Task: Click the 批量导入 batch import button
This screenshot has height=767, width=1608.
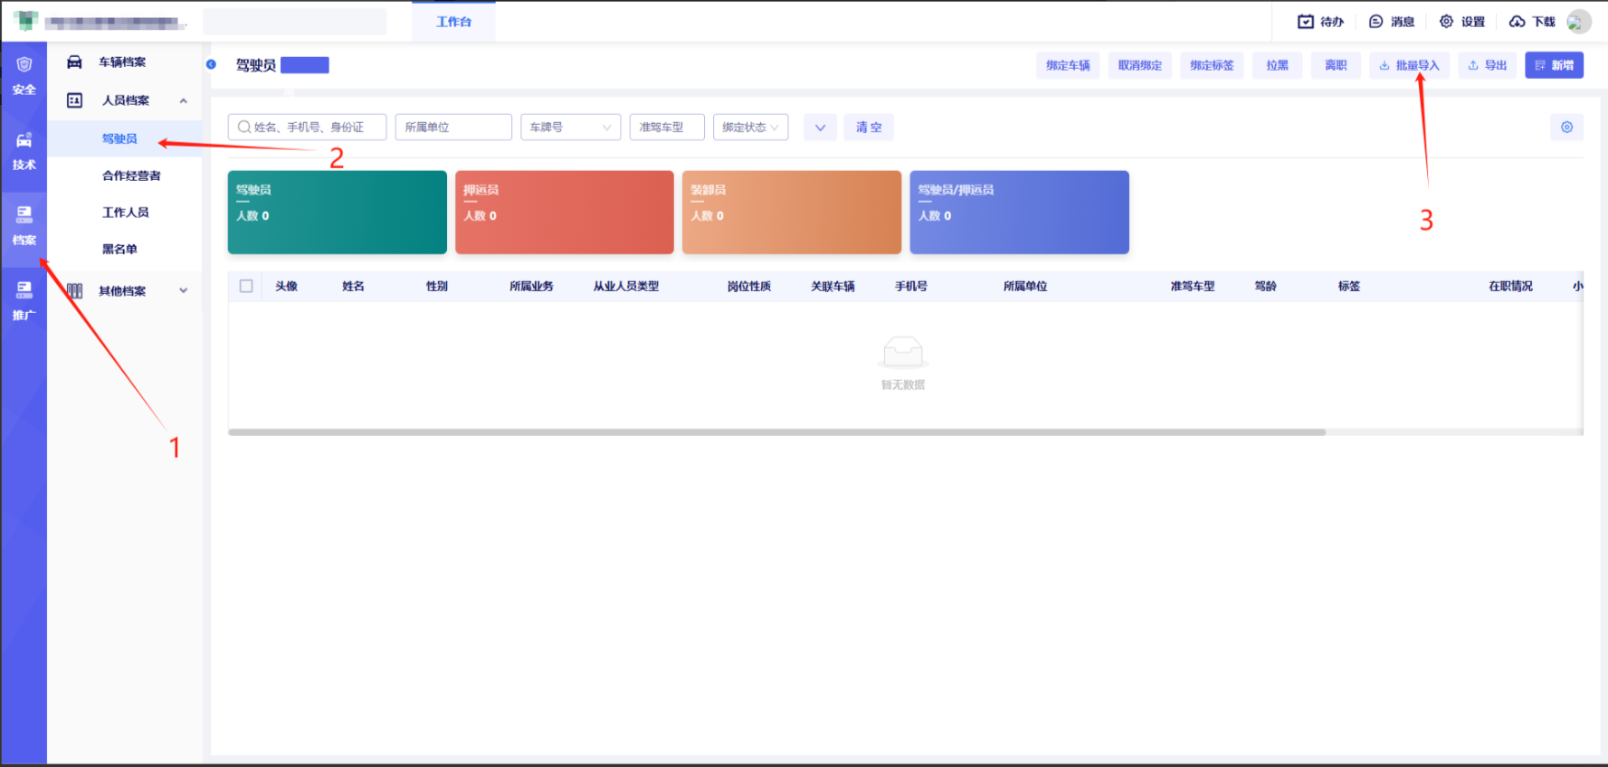Action: 1409,65
